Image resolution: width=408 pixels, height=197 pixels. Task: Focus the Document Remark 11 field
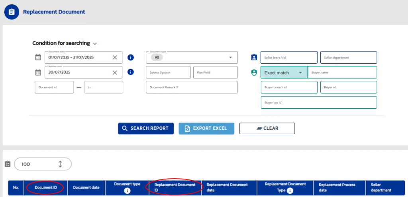pyautogui.click(x=192, y=87)
